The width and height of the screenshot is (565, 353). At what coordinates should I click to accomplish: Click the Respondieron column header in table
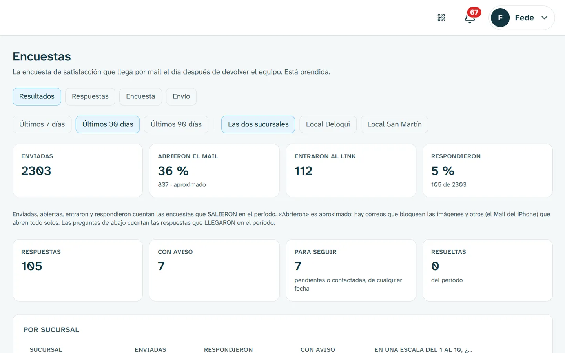click(228, 349)
